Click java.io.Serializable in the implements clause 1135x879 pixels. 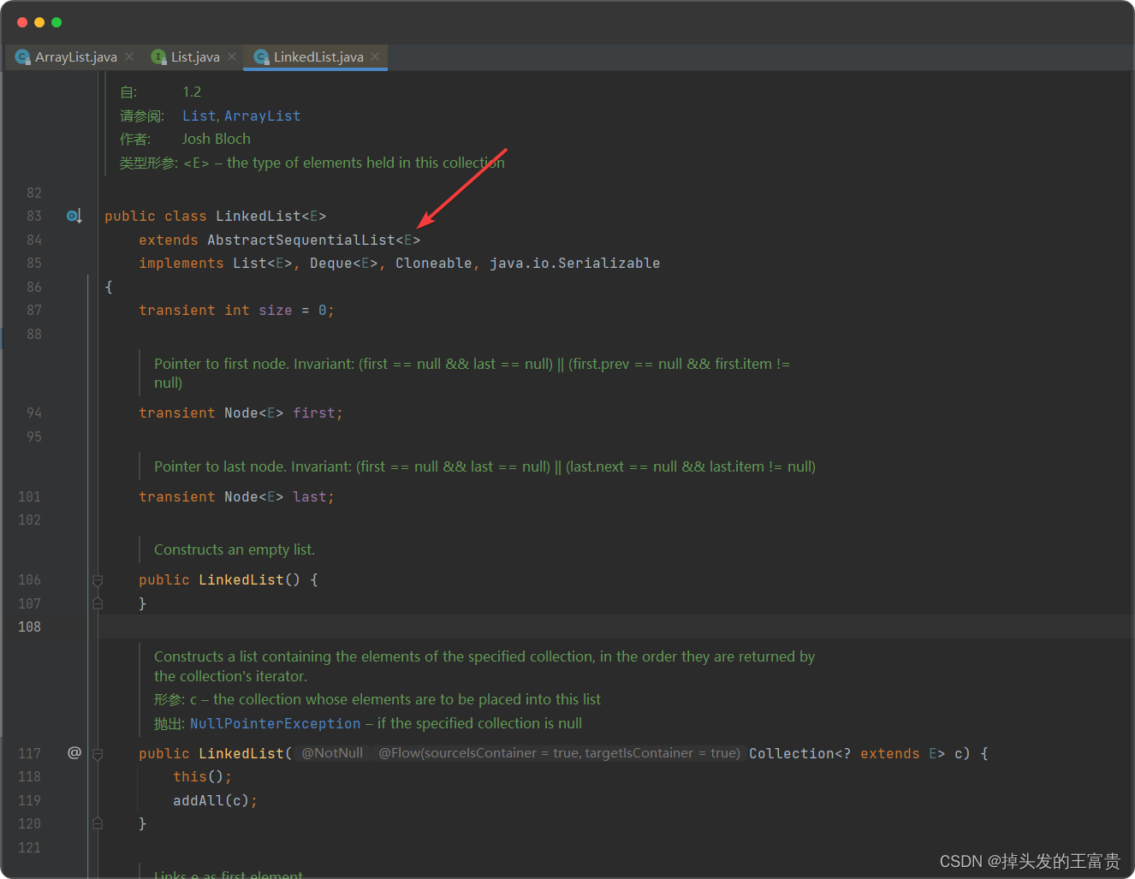tap(574, 263)
